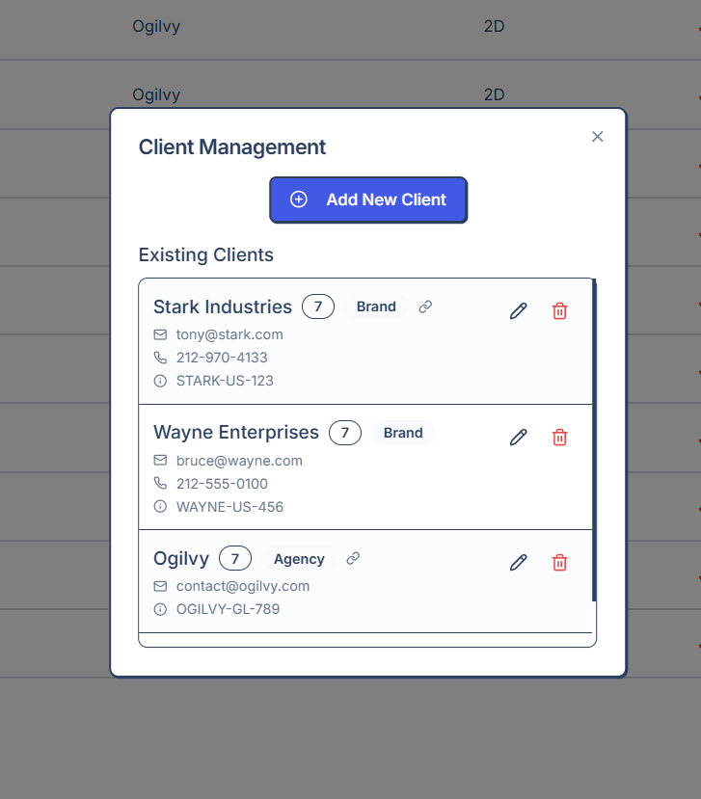Image resolution: width=701 pixels, height=799 pixels.
Task: Click the Agency tag on Ogilvy
Action: (x=299, y=559)
